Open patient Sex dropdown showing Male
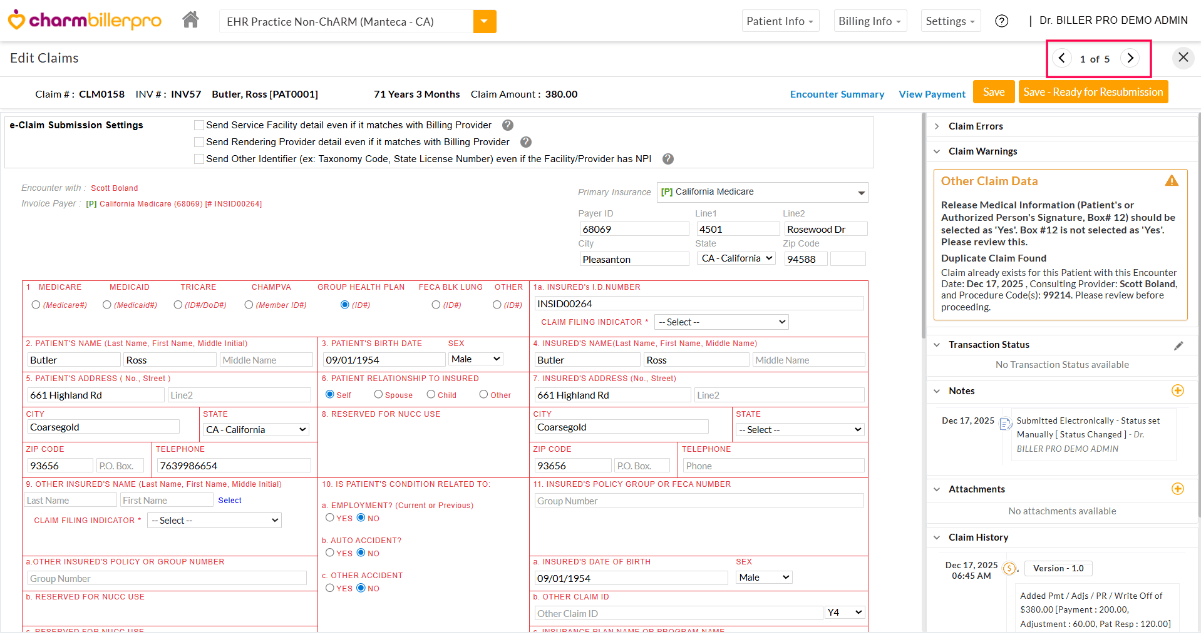This screenshot has width=1201, height=642. pos(476,359)
